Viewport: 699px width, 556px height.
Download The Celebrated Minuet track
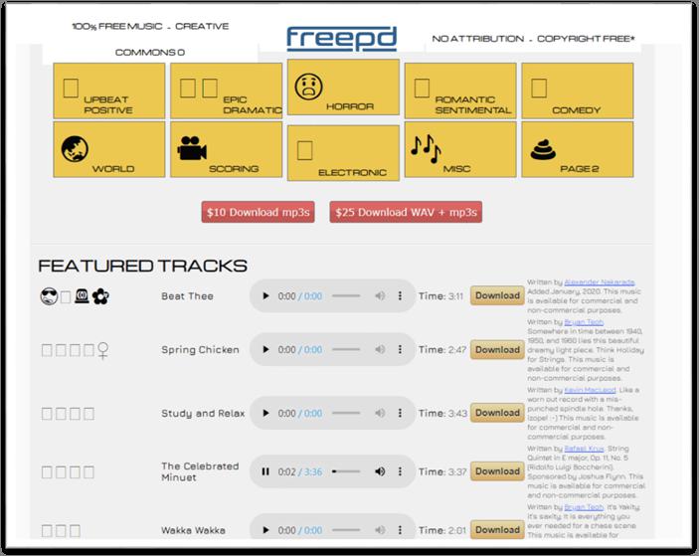(x=497, y=471)
